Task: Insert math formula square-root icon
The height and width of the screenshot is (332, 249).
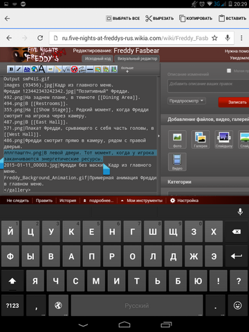Action: point(66,69)
